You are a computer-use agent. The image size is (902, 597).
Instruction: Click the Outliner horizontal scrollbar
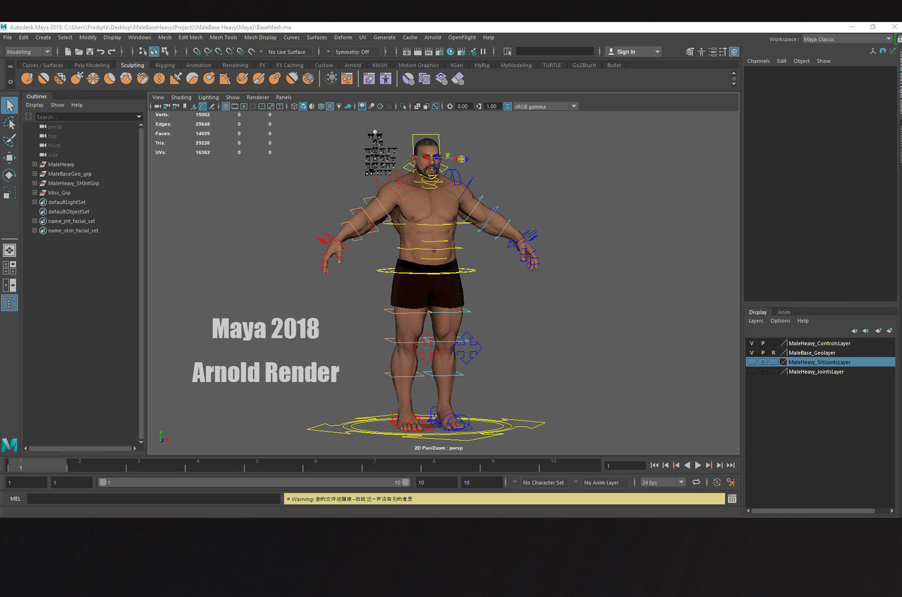click(x=81, y=449)
